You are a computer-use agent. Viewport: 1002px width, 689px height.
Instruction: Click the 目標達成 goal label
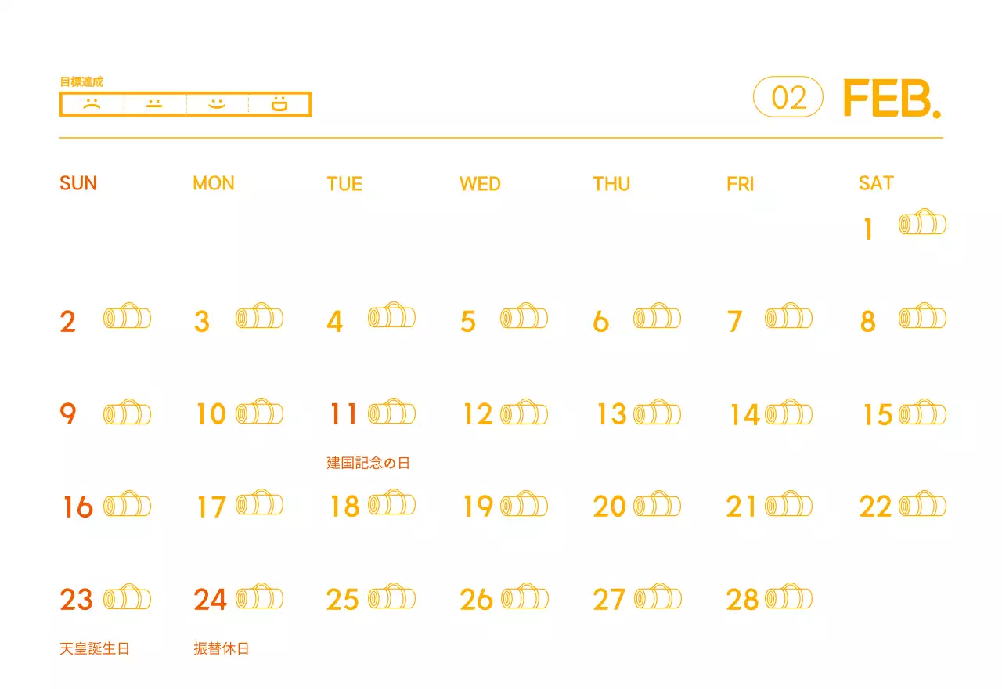point(81,81)
